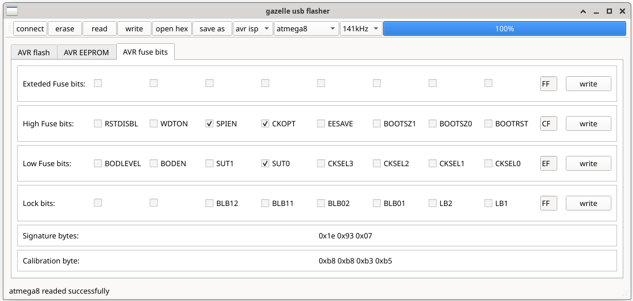Enable the BODLEVEL low fuse bit
The width and height of the screenshot is (633, 301).
[98, 163]
